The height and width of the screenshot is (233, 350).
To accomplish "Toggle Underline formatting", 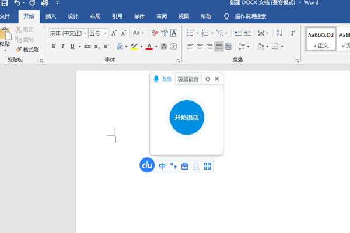I will (72, 47).
